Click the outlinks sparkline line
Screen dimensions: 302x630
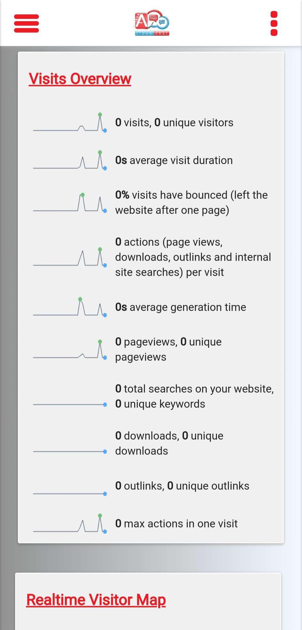70,494
